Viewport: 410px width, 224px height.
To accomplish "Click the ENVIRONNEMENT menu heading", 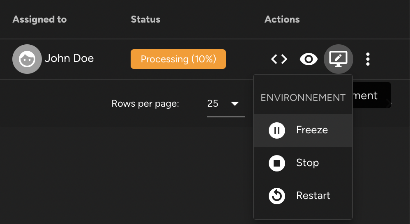I will coord(303,98).
